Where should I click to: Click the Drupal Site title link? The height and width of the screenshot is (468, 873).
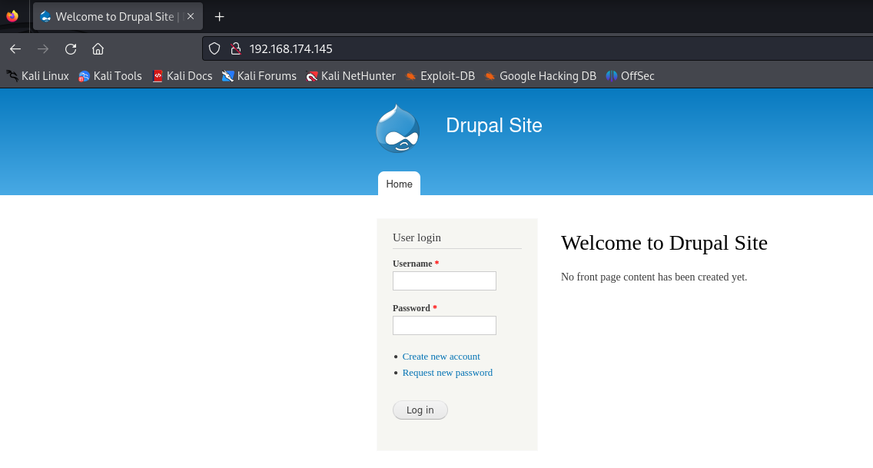[x=494, y=125]
